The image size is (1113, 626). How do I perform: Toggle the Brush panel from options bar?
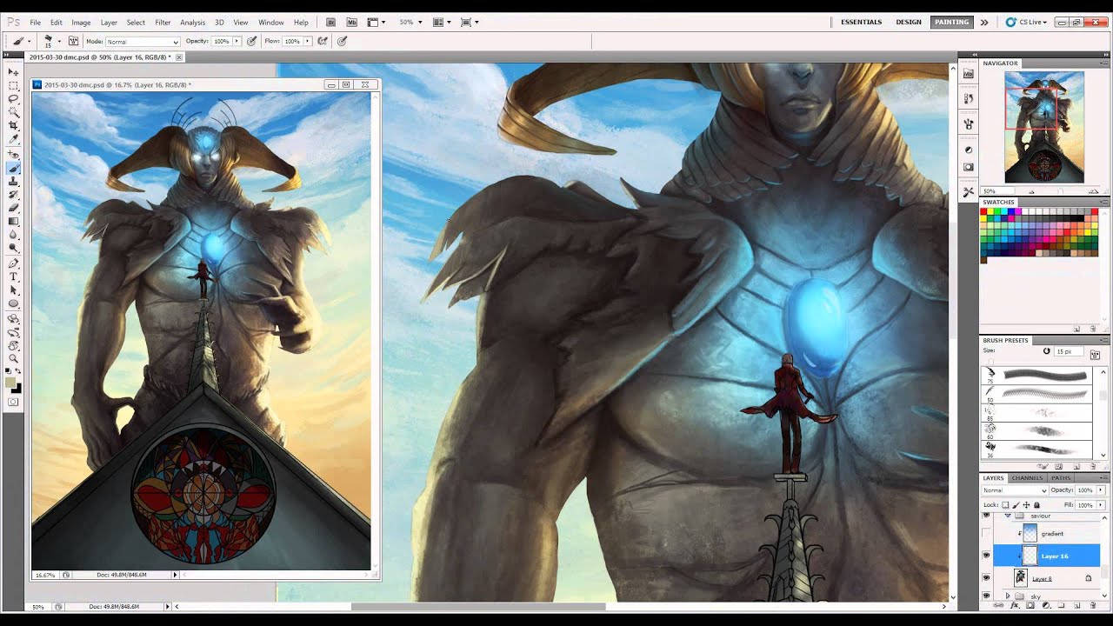pyautogui.click(x=73, y=41)
